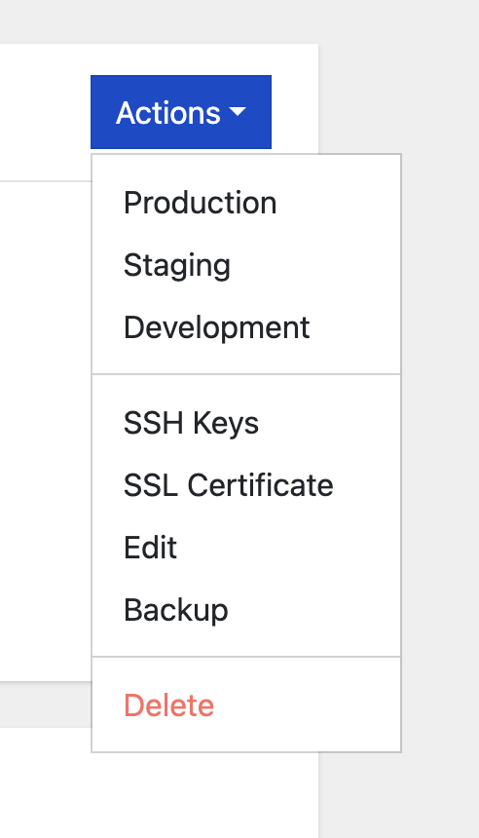Screen dimensions: 479x838
Task: Manage SSH Keys for this site
Action: tap(246, 423)
